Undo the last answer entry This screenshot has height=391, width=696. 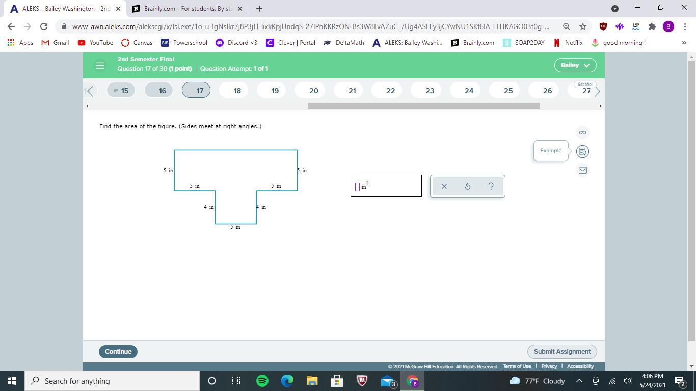tap(468, 186)
